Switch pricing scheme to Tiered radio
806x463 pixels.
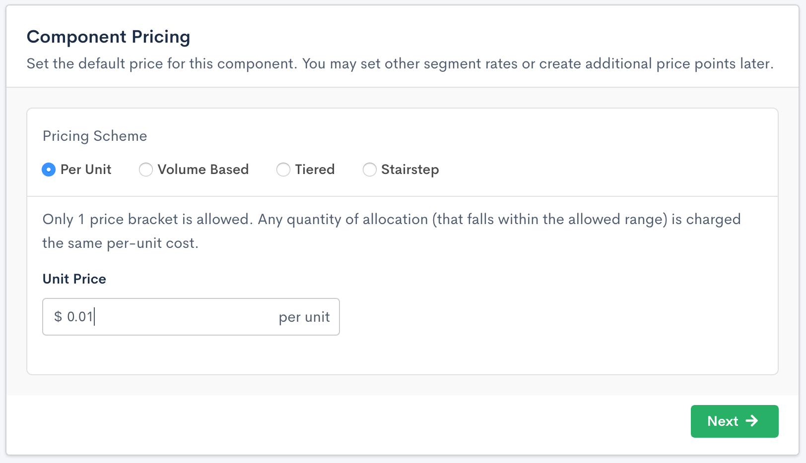point(283,170)
